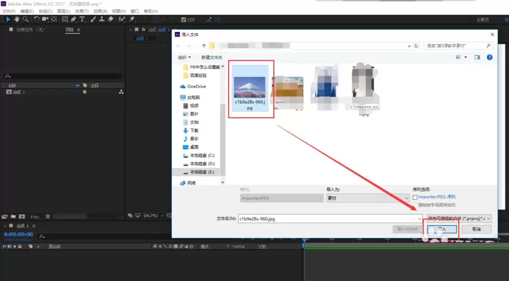Enable ImporterJPEG sequence checkbox
509x281 pixels.
coord(415,197)
